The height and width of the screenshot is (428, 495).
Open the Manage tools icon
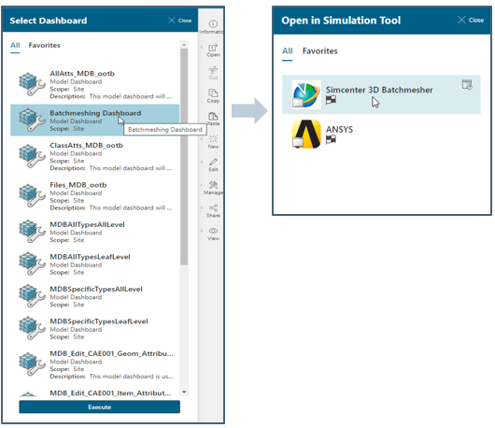[x=213, y=185]
